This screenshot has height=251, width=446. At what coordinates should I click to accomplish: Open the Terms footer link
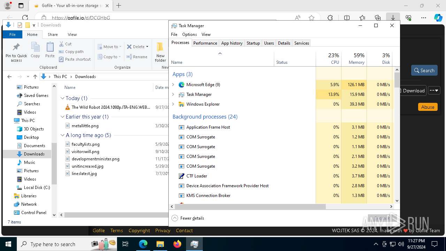coord(116,230)
